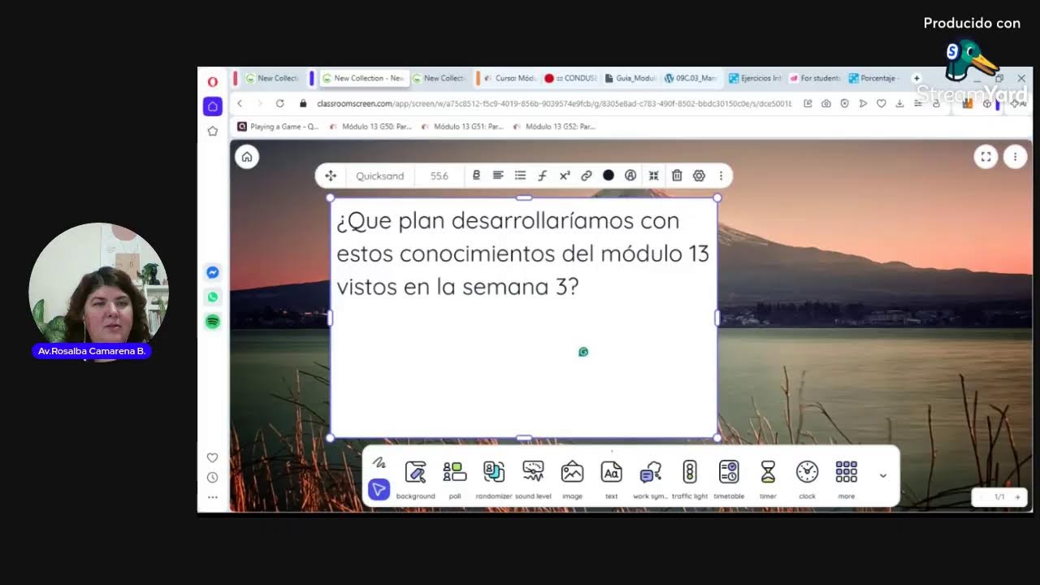The height and width of the screenshot is (585, 1040).
Task: Open WhatsApp in Opera sidebar
Action: pos(212,297)
